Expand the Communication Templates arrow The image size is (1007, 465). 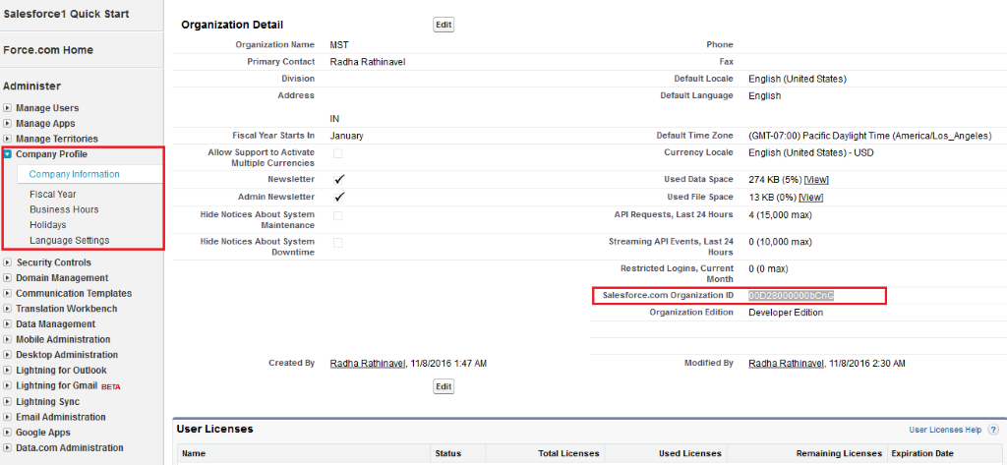8,294
